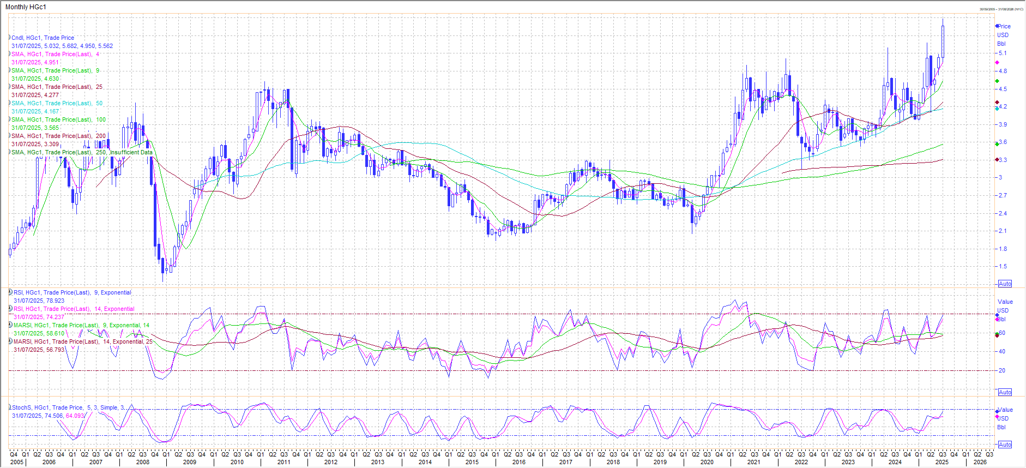Screen dimensions: 1026x468
Task: Click the legend icon for SMA period 25
Action: tap(9, 87)
